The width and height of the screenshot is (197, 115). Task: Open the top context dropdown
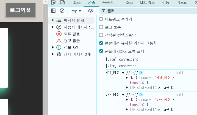point(76,11)
